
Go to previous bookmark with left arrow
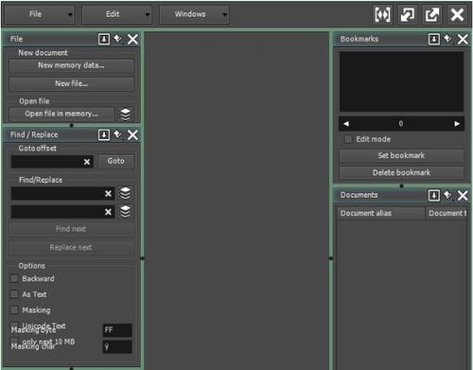(x=346, y=124)
